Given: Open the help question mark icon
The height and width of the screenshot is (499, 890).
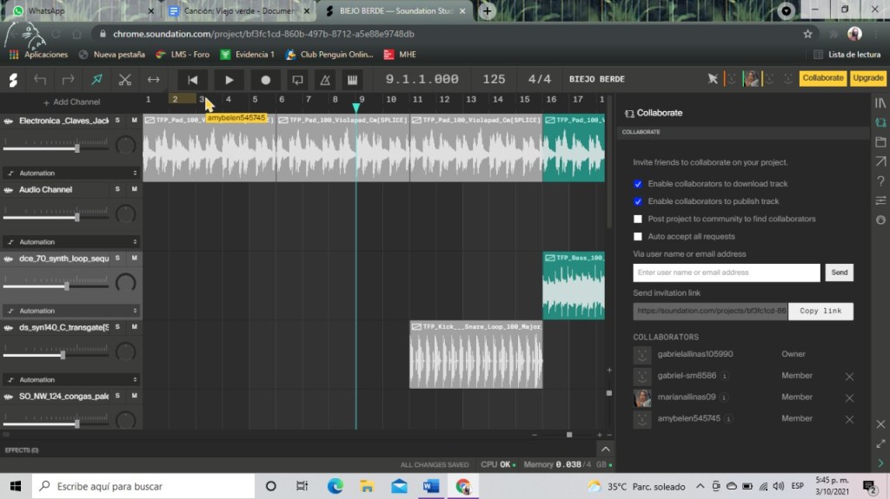Looking at the screenshot, I should [x=880, y=181].
